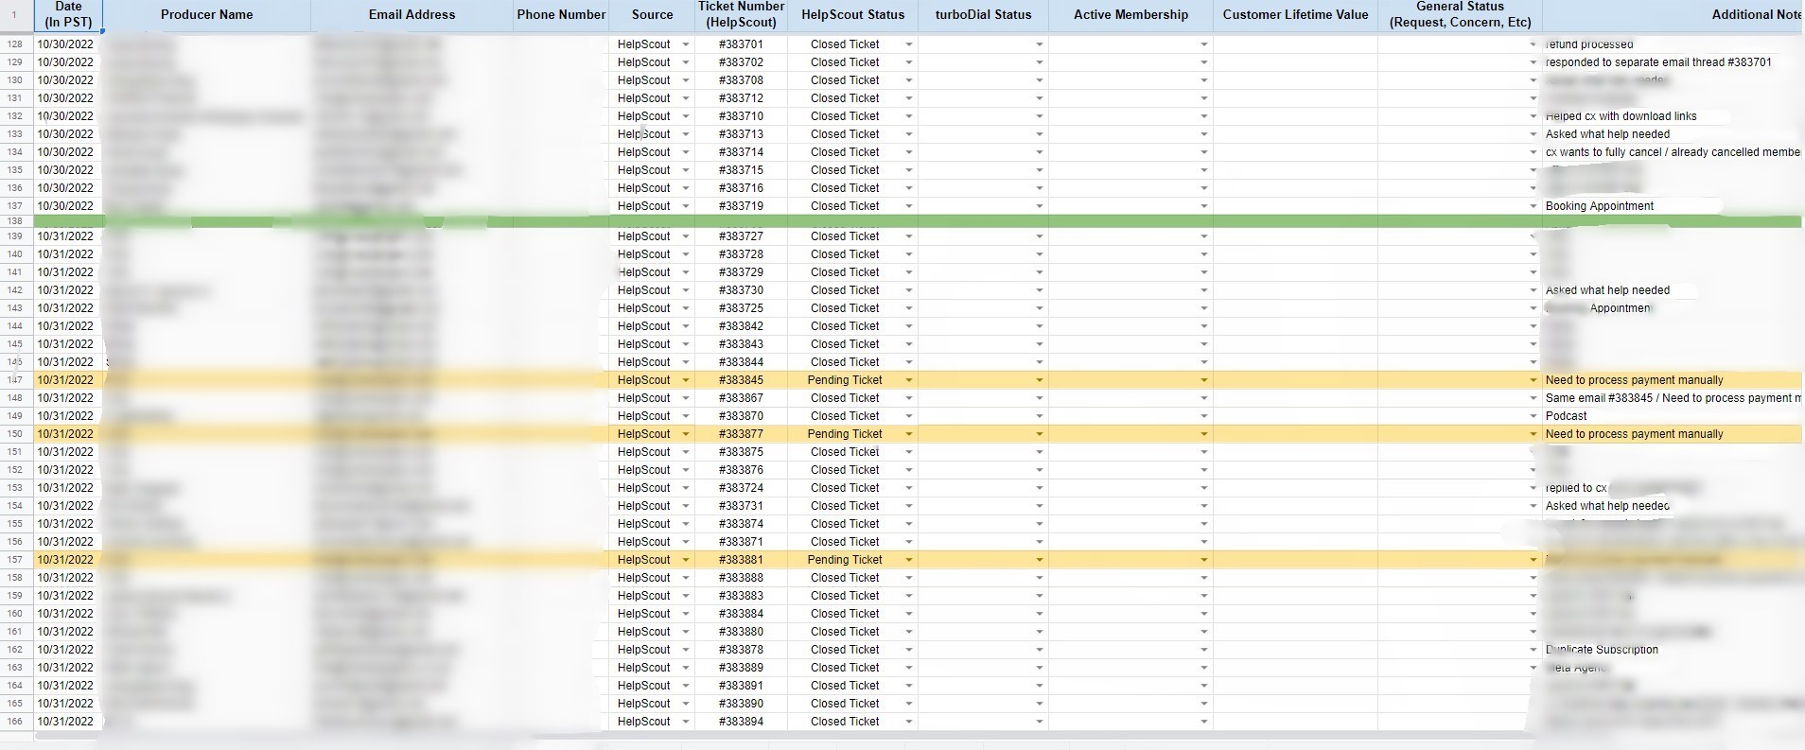Select 'Need to process payment manually' in row 150

[1634, 434]
